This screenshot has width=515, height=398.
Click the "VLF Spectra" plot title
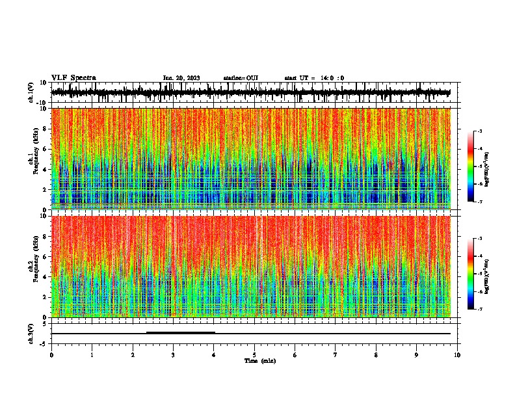[73, 78]
